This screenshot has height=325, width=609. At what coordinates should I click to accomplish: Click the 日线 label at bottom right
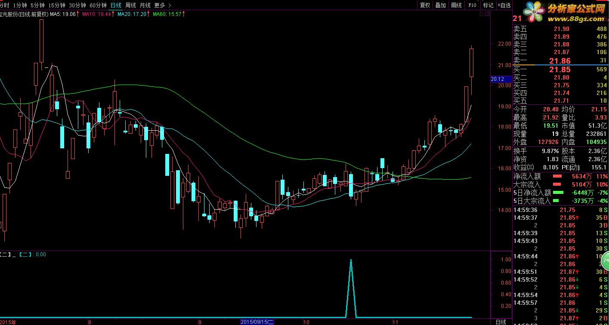[x=501, y=322]
